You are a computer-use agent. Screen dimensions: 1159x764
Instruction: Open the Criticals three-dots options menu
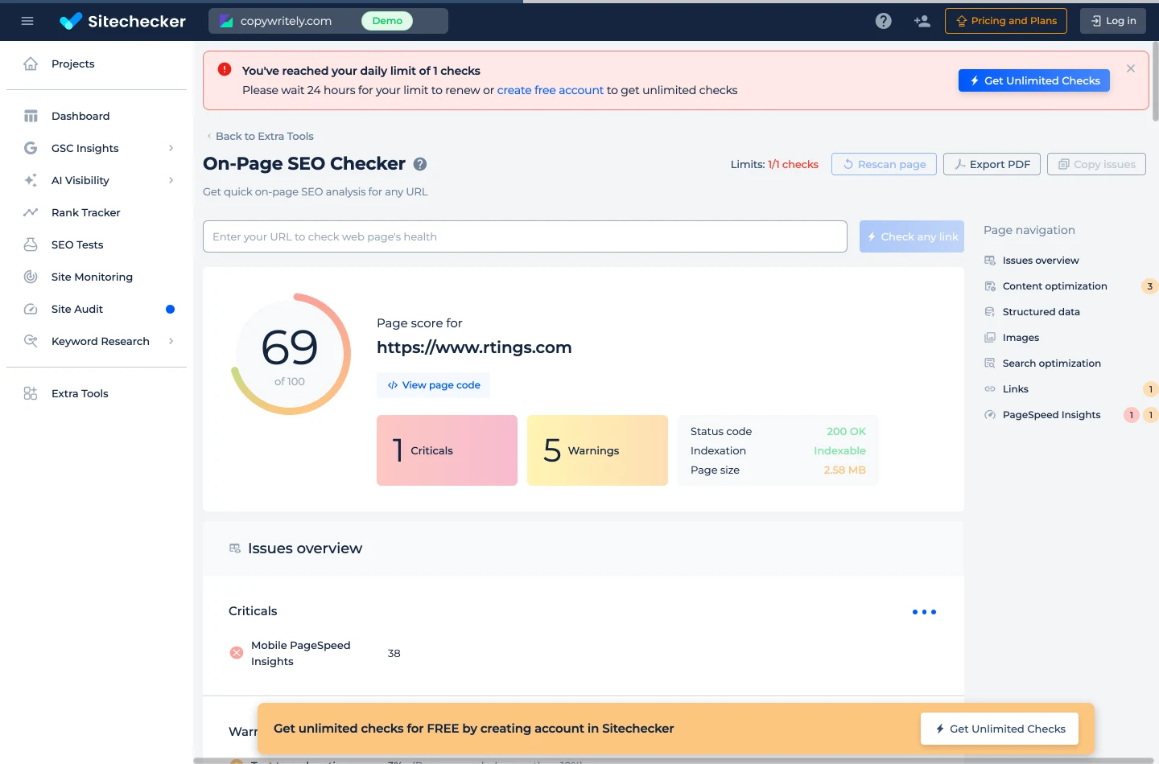924,612
